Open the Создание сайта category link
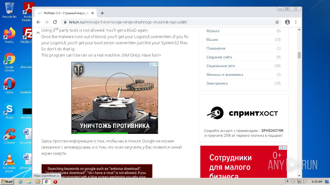 [219, 57]
